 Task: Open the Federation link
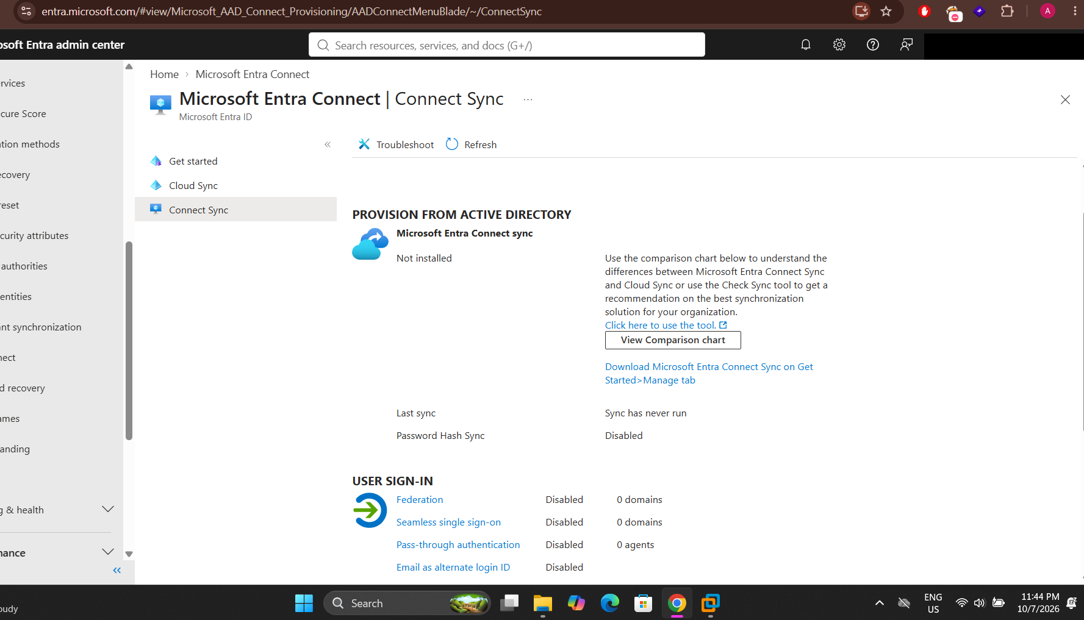[x=420, y=499]
